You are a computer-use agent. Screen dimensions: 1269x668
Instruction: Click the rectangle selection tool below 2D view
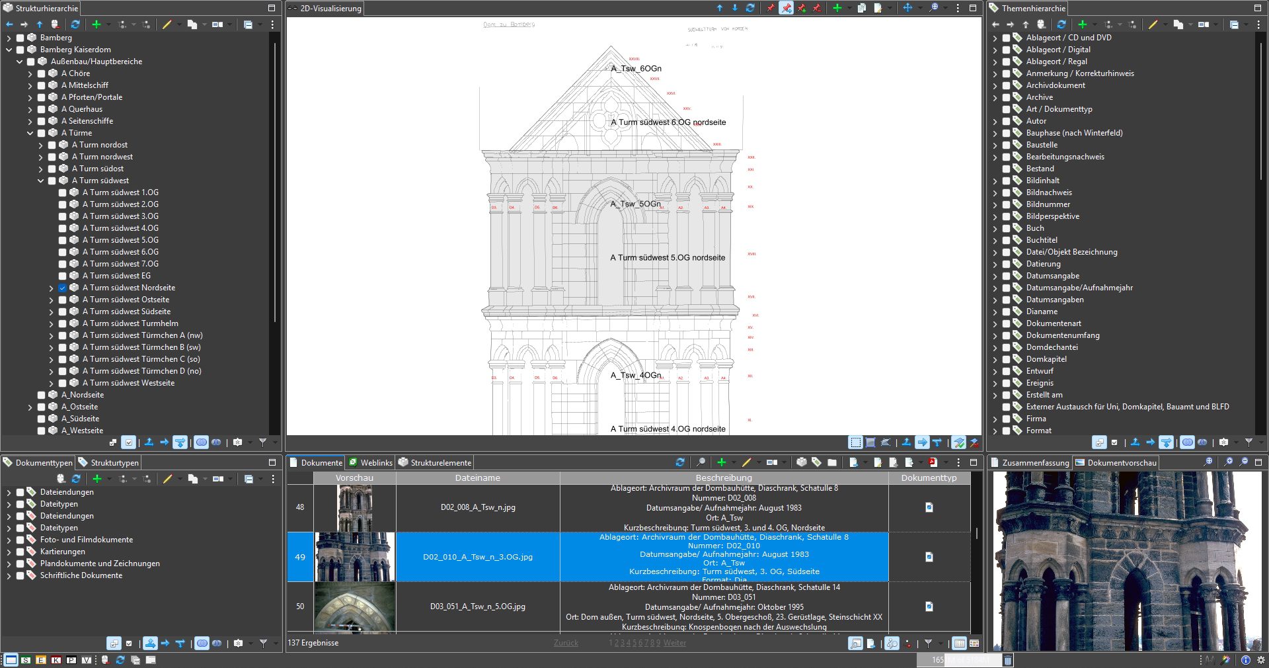[x=856, y=442]
